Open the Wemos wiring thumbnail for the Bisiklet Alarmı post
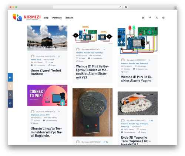The width and height of the screenshot is (185, 156). 138,40
